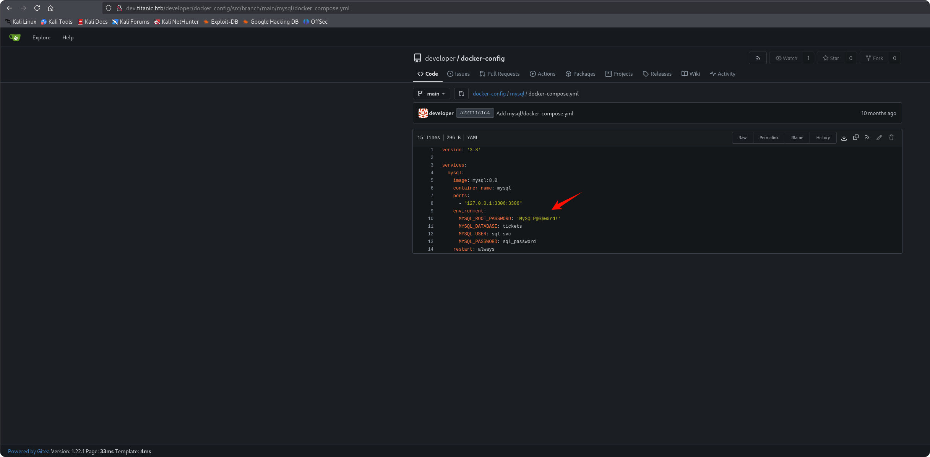Open the Issues tab
The width and height of the screenshot is (930, 457).
[x=458, y=74]
